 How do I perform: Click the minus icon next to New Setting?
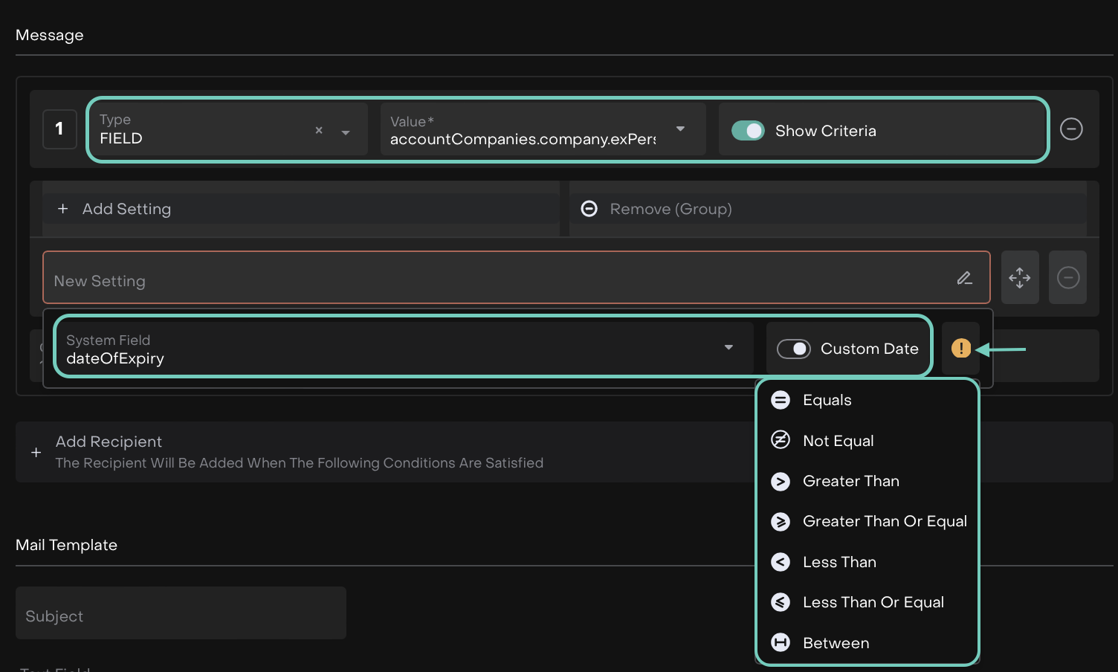(x=1067, y=278)
